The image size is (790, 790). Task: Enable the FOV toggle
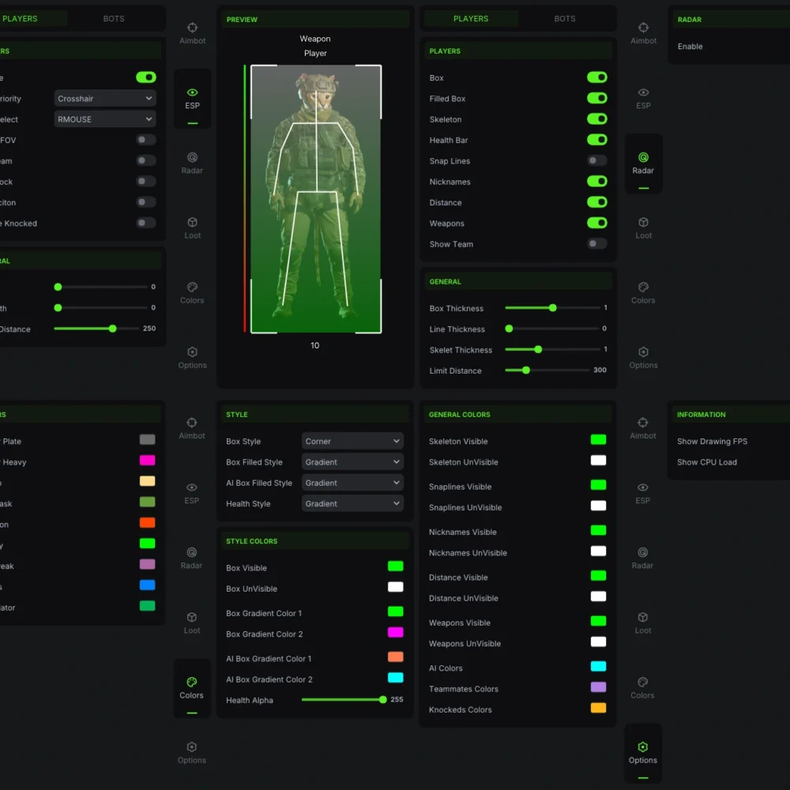pos(145,140)
